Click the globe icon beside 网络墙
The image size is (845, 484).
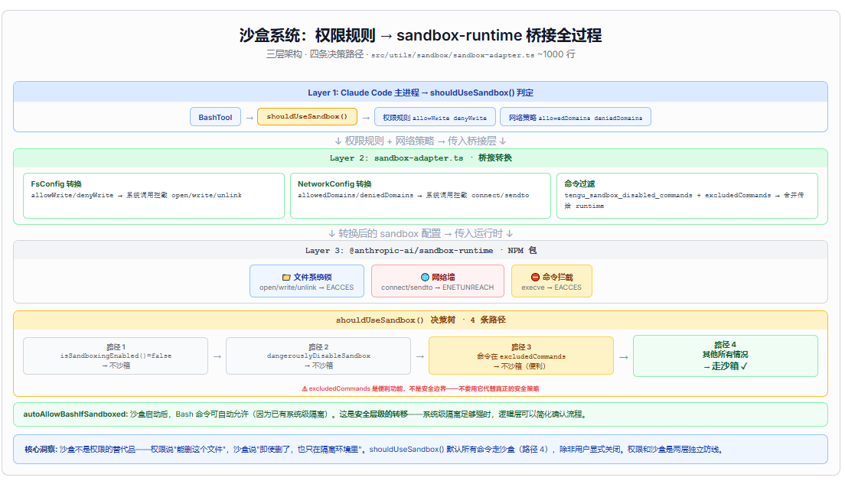(x=425, y=278)
